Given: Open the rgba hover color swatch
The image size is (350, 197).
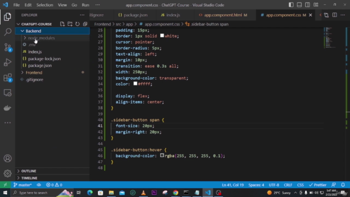Looking at the screenshot, I should [162, 155].
